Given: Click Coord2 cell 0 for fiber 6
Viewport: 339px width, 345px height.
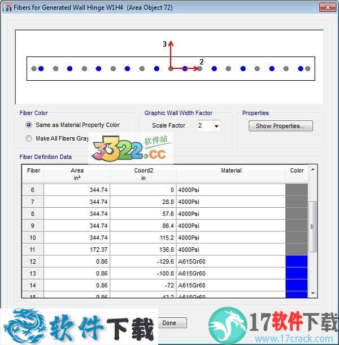Looking at the screenshot, I should tap(144, 190).
